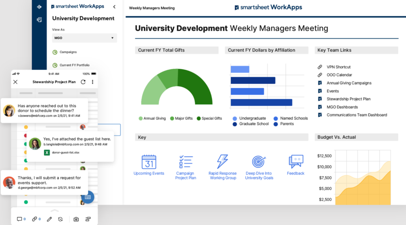
Task: Click the smartsheet WorkApps logo in header
Action: coord(268,7)
